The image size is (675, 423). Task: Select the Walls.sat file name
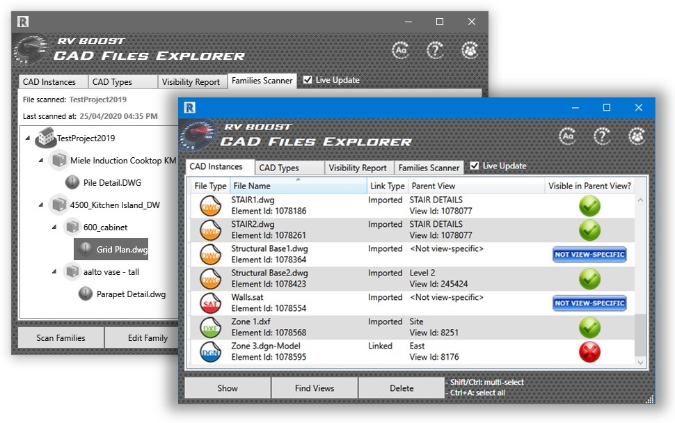[x=247, y=297]
